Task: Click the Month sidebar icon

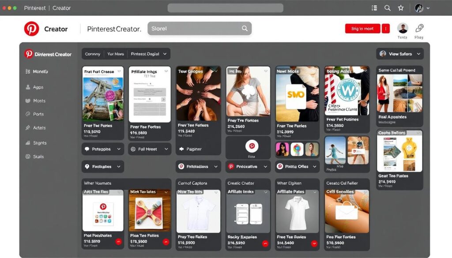Action: 28,71
